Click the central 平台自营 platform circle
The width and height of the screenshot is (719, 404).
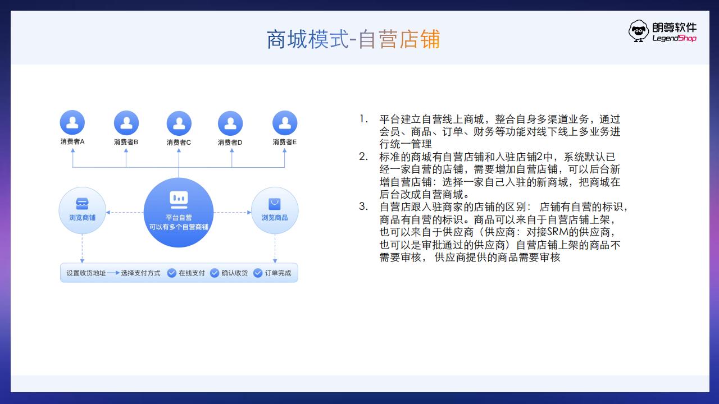179,212
